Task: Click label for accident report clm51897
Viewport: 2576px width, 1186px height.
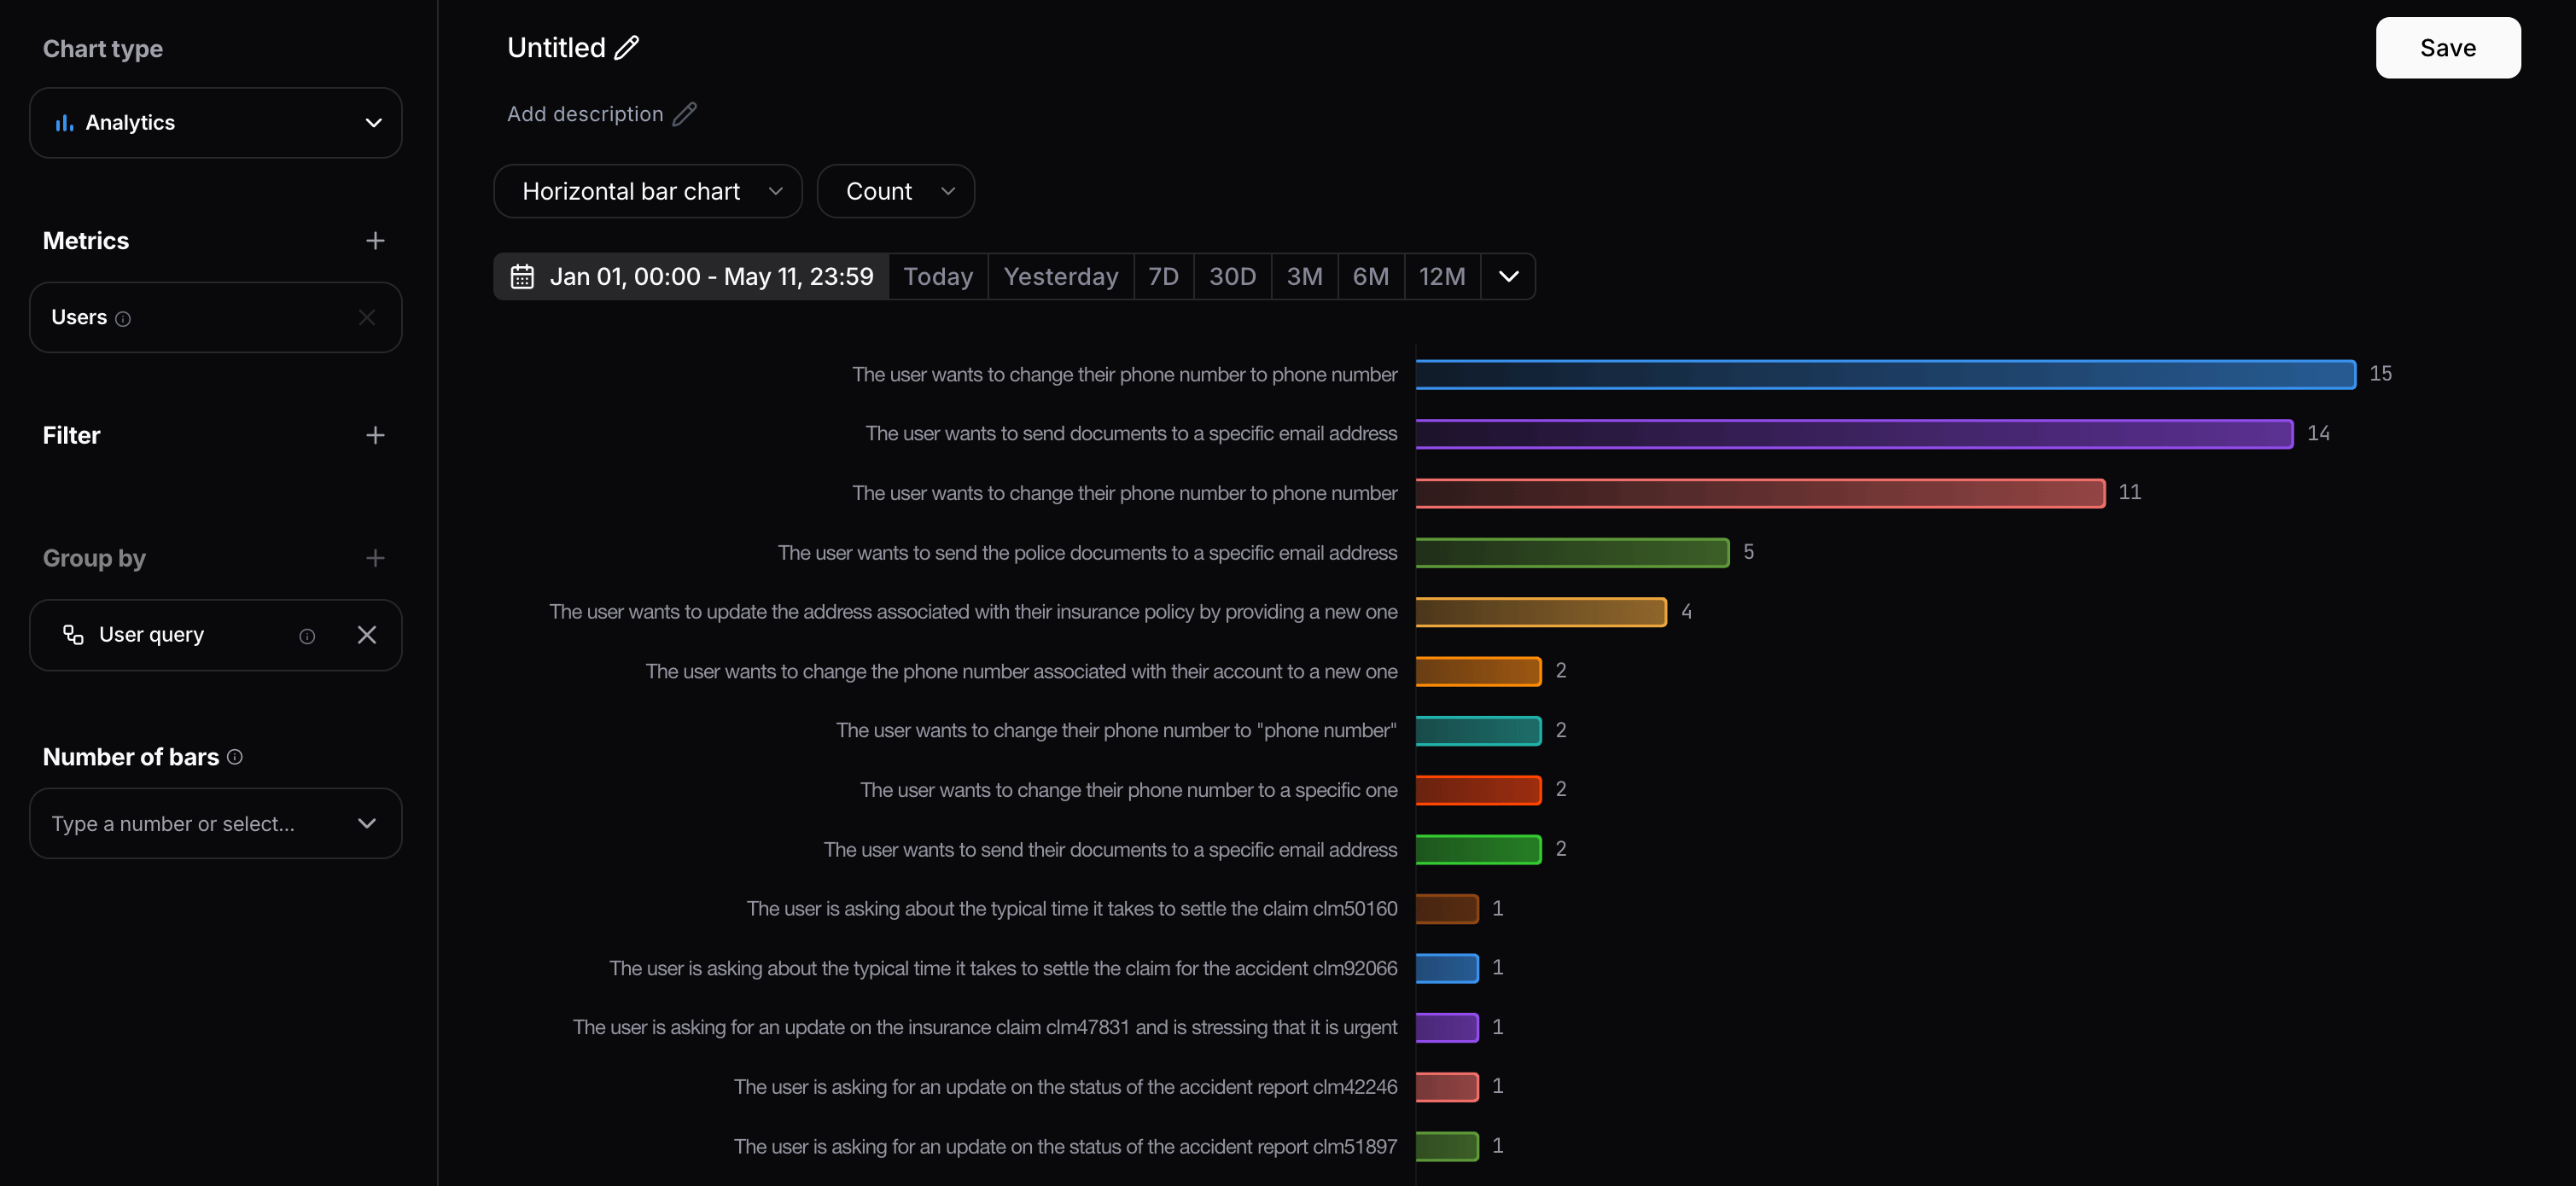Action: point(1065,1147)
